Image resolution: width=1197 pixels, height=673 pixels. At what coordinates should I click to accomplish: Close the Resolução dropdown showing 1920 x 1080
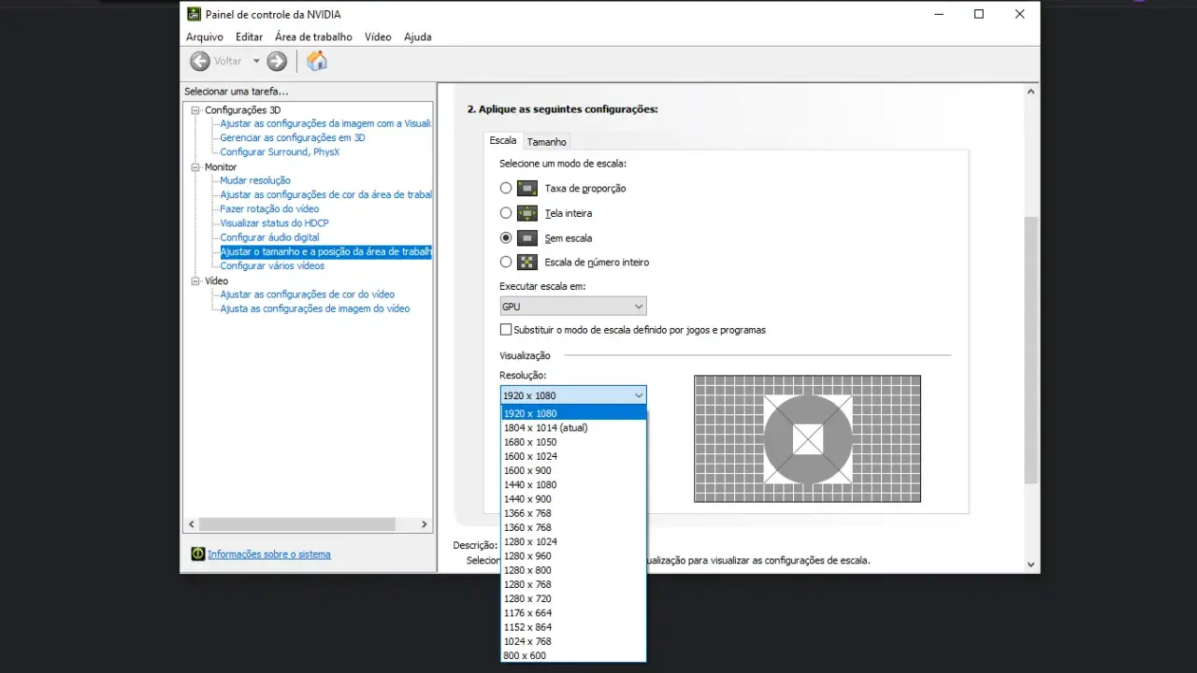pos(573,395)
